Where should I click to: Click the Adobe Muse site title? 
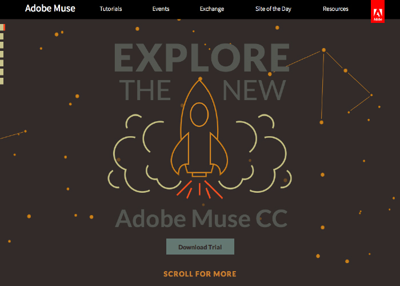point(50,9)
